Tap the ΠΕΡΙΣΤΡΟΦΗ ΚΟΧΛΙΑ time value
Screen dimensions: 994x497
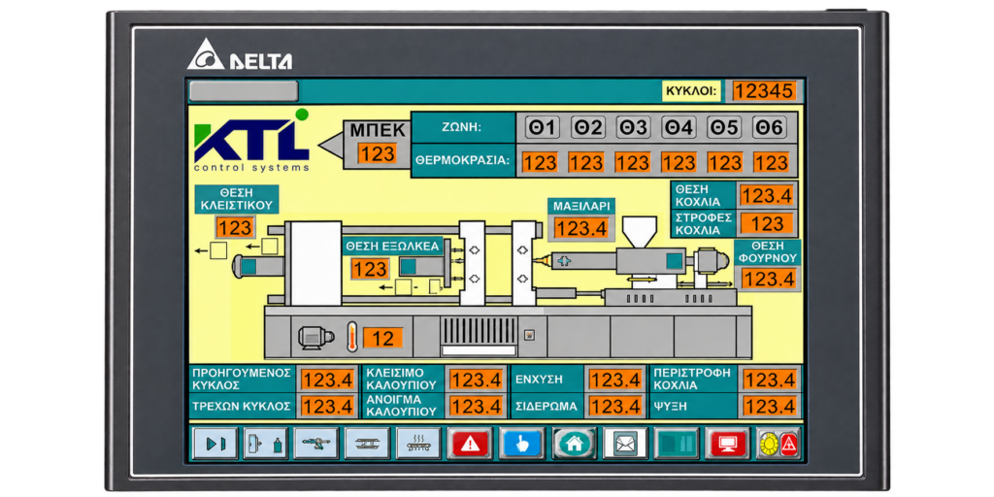pos(769,380)
